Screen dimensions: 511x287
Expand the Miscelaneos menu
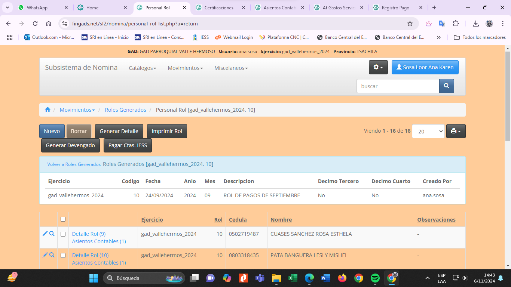click(231, 68)
